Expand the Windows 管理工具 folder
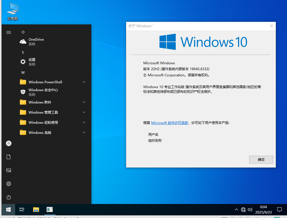Screen dimensions: 287x218 click(52, 112)
